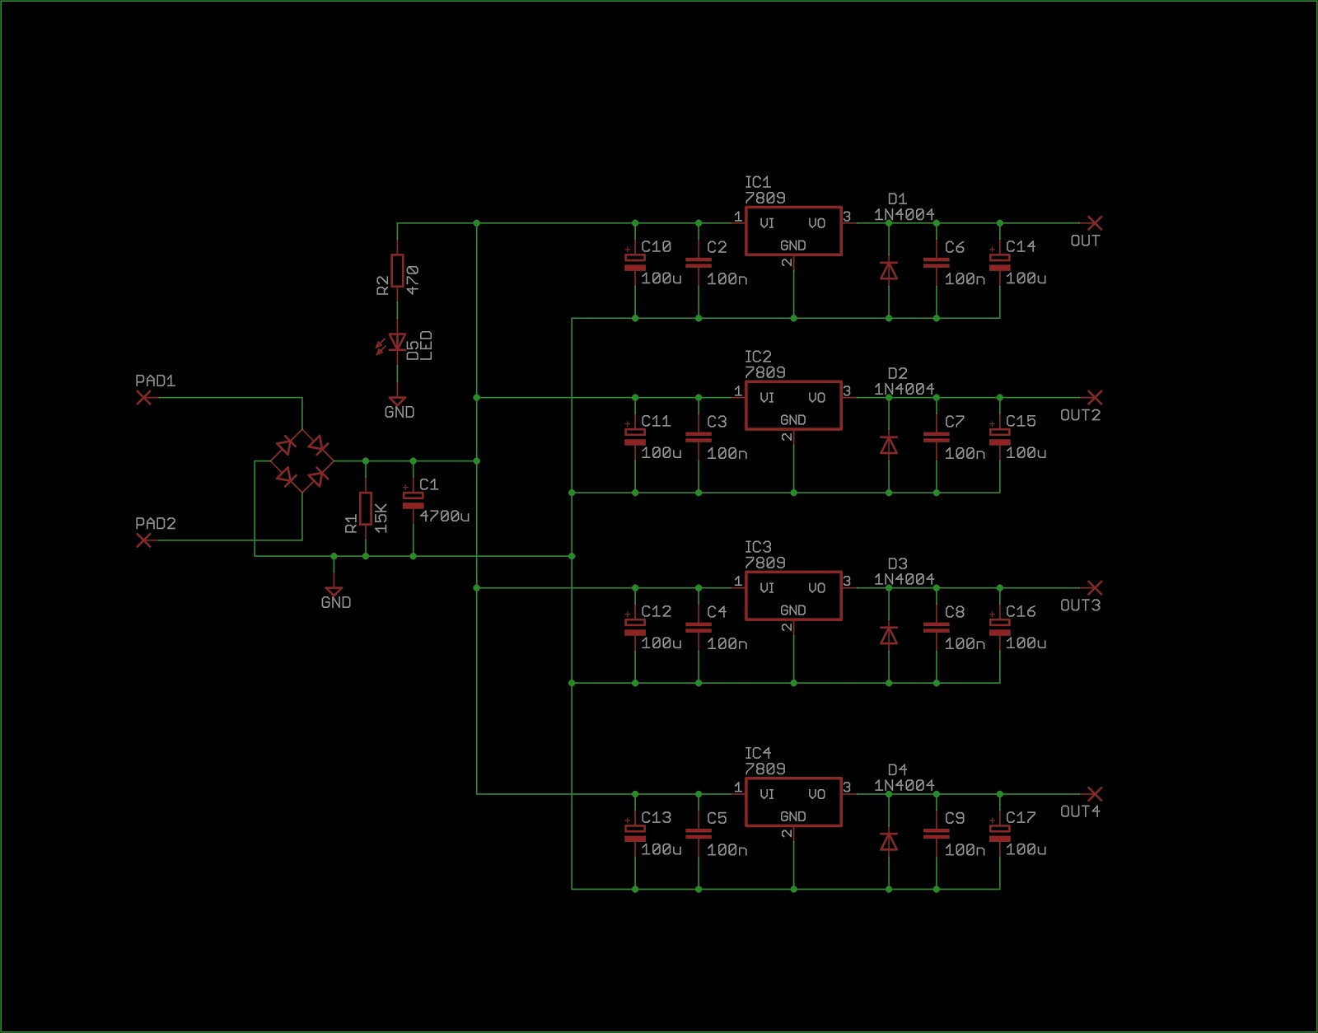
Task: Click the PAD2 connection cross
Action: click(143, 541)
